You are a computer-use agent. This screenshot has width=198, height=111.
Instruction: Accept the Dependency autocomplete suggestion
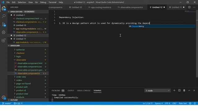[x=162, y=26]
